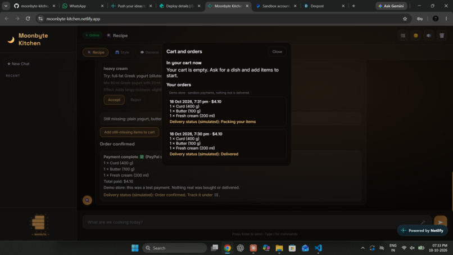This screenshot has height=255, width=453.
Task: Show hidden system tray icons
Action: point(363,248)
